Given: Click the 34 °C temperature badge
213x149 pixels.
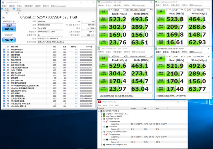Looking at the screenshot, I should tap(9, 40).
